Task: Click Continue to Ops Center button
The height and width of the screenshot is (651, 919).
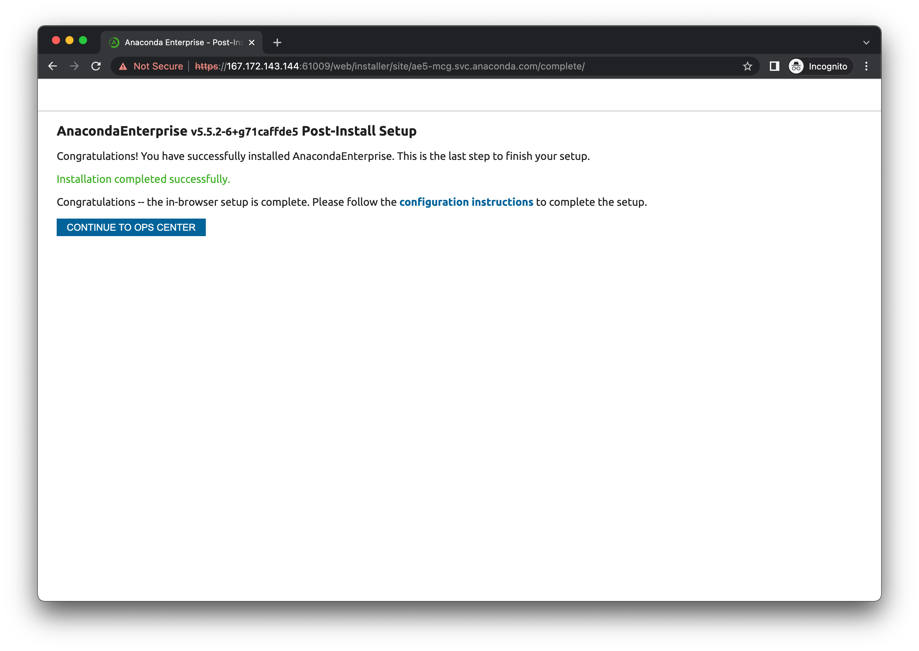Action: 131,227
